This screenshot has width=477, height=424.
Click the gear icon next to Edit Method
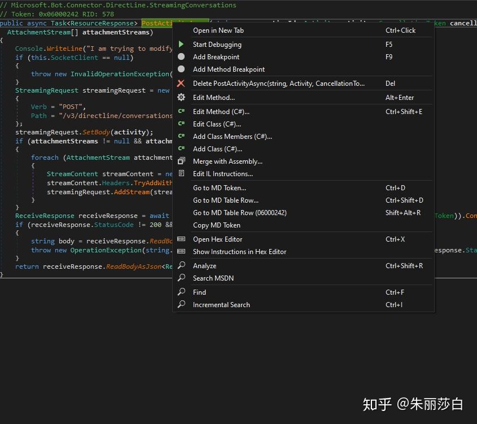tap(181, 97)
